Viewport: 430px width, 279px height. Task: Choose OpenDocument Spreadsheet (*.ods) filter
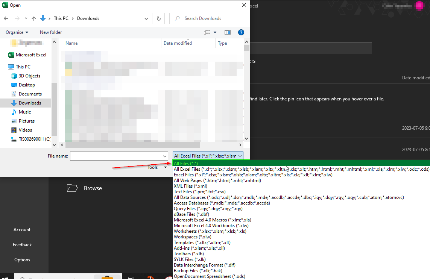click(301, 276)
